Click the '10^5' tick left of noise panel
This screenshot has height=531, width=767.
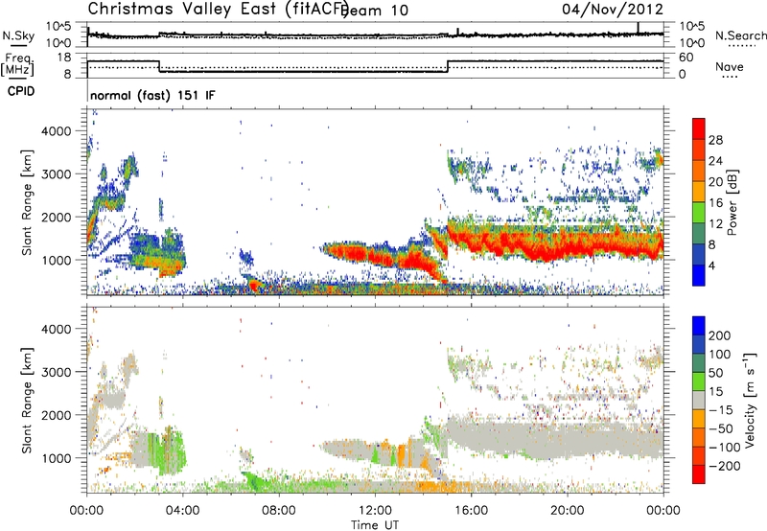[x=58, y=26]
